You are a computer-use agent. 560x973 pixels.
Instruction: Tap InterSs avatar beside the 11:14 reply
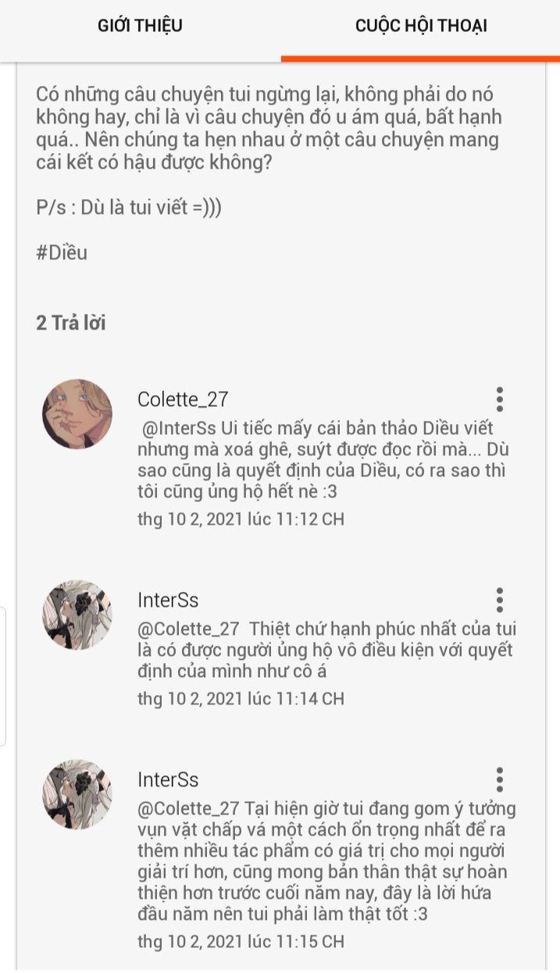pos(77,615)
